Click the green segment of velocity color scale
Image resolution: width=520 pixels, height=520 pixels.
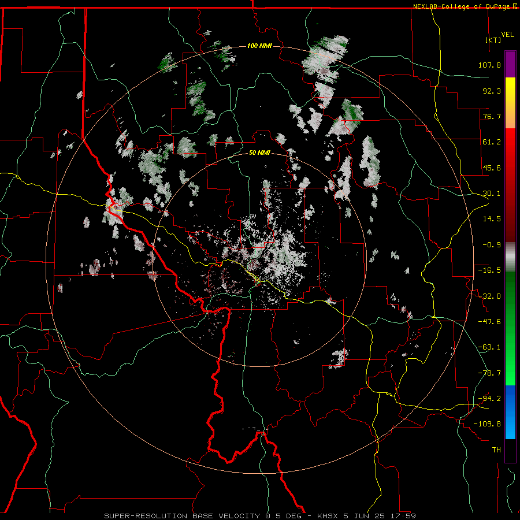[x=510, y=328]
